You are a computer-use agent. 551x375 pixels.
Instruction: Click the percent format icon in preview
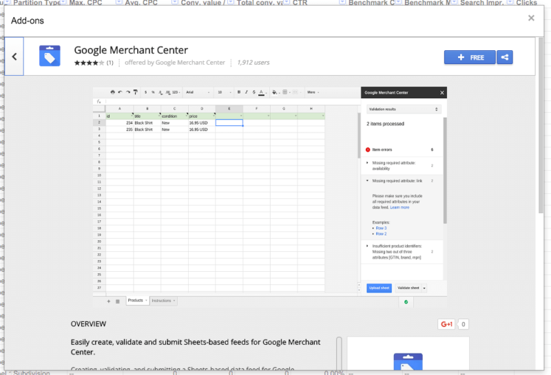(x=153, y=92)
